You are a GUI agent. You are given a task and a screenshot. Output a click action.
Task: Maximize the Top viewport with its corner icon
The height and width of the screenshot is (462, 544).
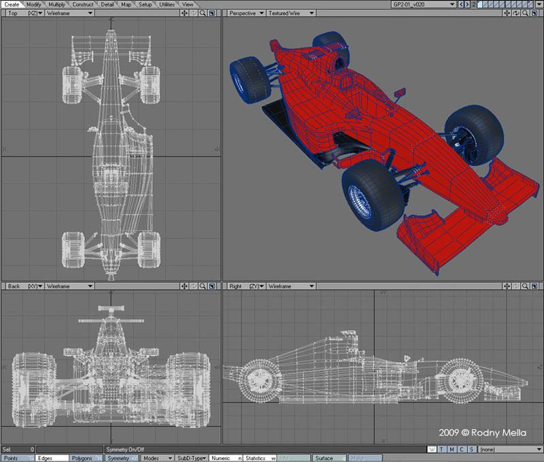[x=212, y=13]
